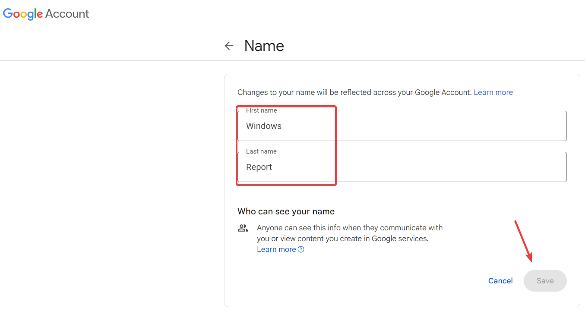Select the text Report in the last name

(x=259, y=166)
